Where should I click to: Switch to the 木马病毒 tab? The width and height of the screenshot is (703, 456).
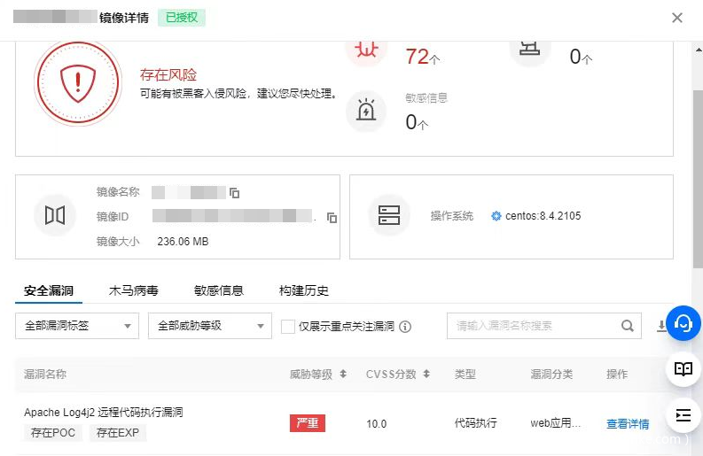tap(133, 290)
